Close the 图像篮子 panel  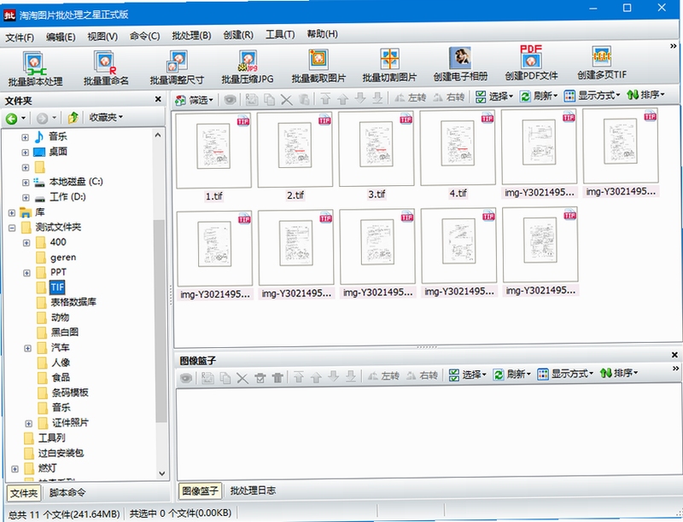pyautogui.click(x=674, y=355)
